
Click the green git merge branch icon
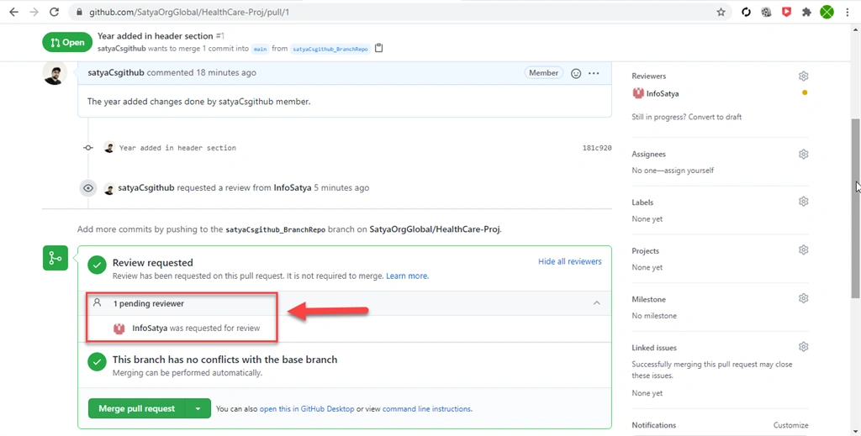55,258
